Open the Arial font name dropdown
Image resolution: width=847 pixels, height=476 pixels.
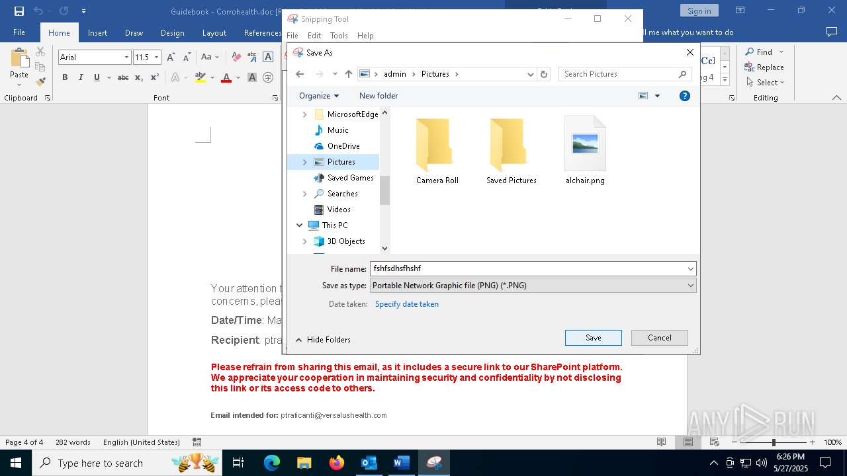126,58
